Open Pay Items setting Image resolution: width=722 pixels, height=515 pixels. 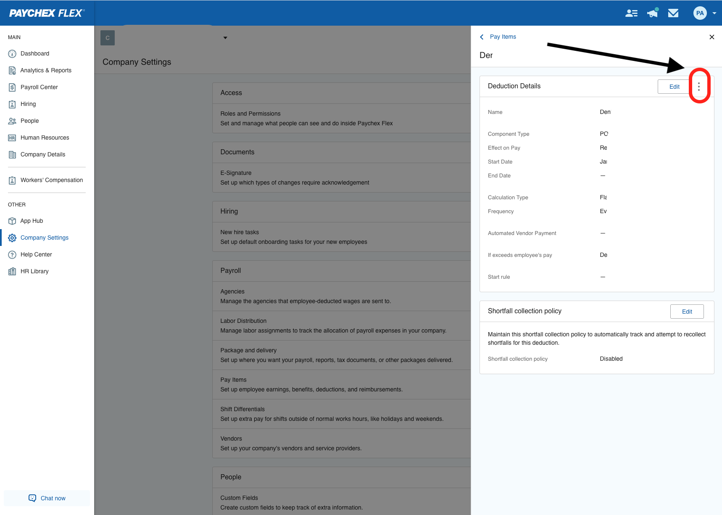tap(341, 385)
